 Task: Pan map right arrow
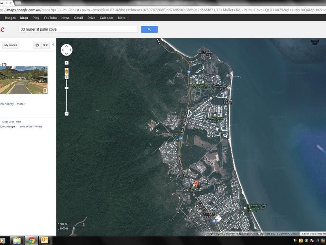pyautogui.click(x=70, y=50)
